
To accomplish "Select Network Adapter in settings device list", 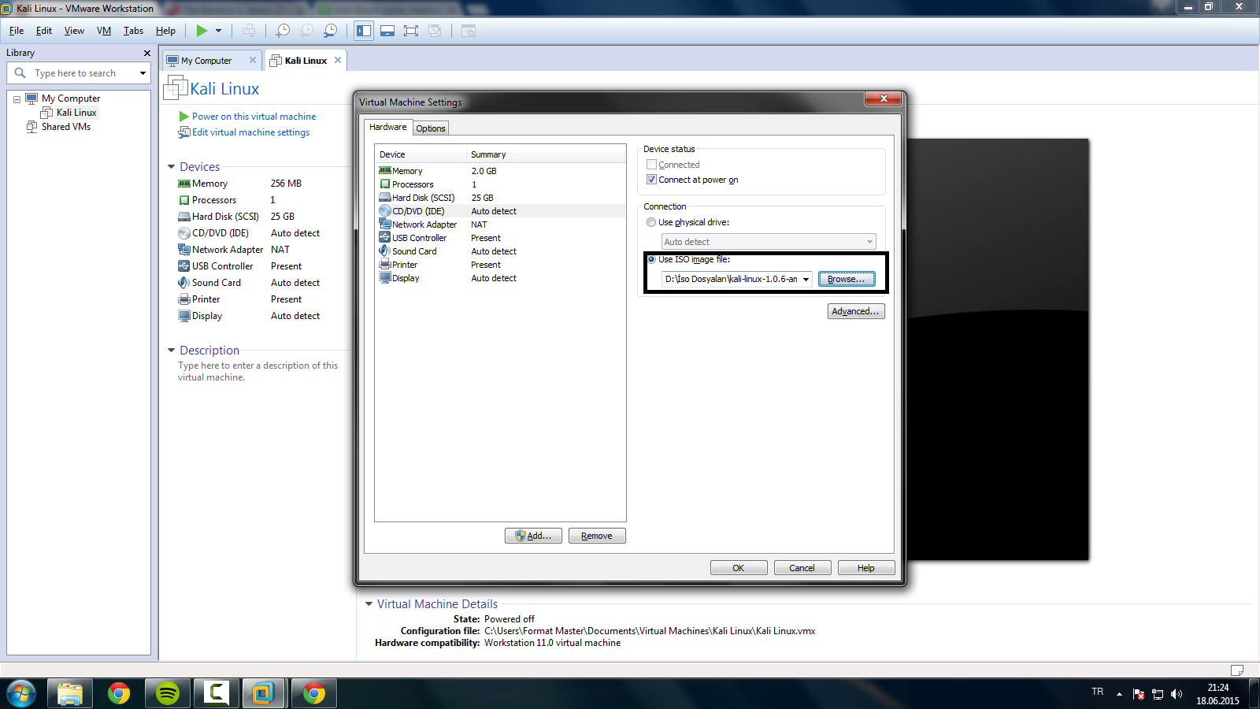I will (501, 225).
